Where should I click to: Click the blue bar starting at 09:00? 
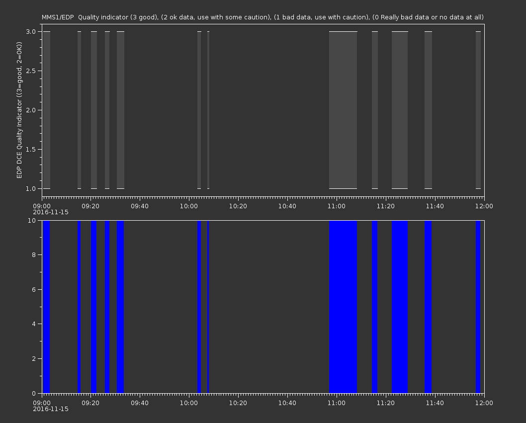click(x=47, y=307)
